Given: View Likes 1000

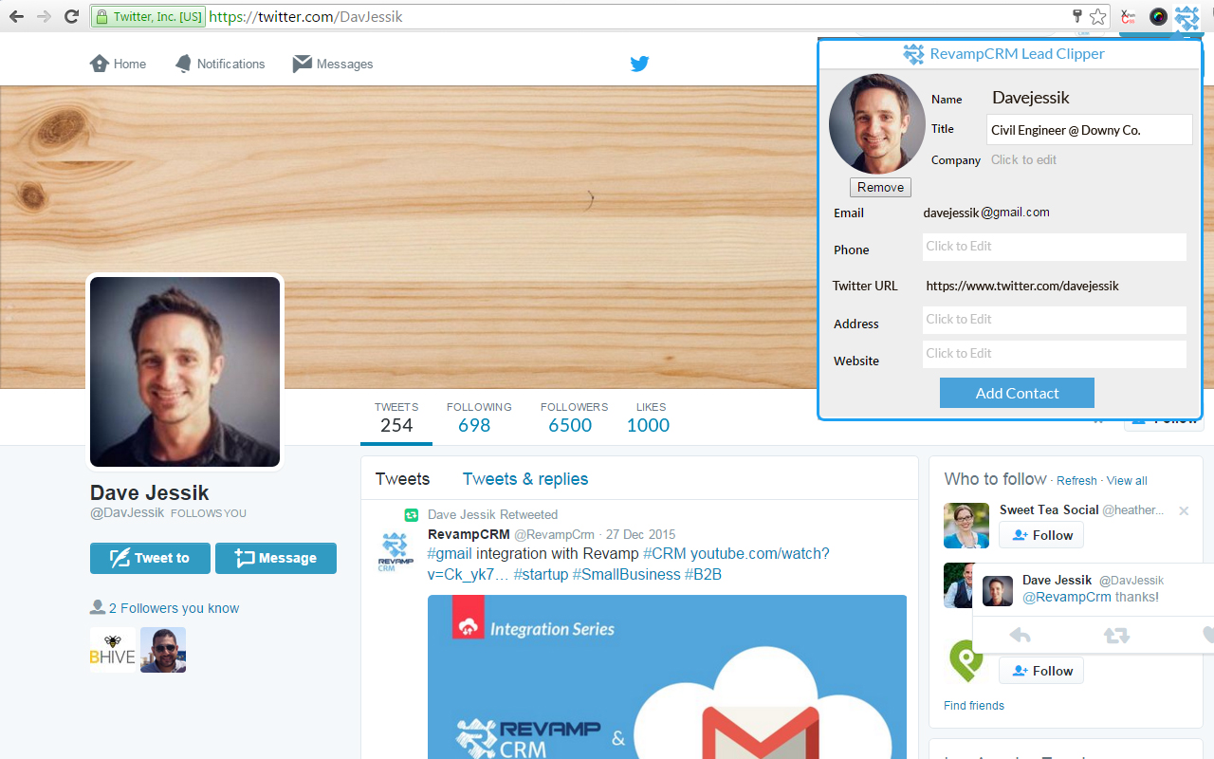Looking at the screenshot, I should click(649, 417).
